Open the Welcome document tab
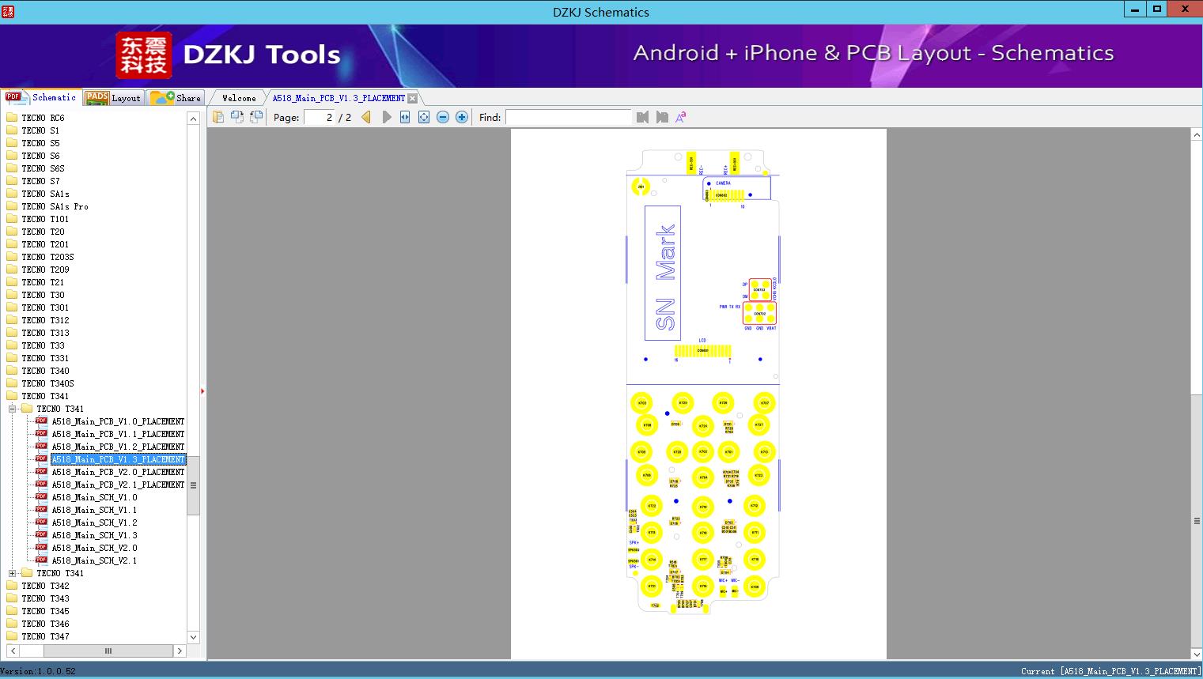This screenshot has height=679, width=1203. click(239, 98)
